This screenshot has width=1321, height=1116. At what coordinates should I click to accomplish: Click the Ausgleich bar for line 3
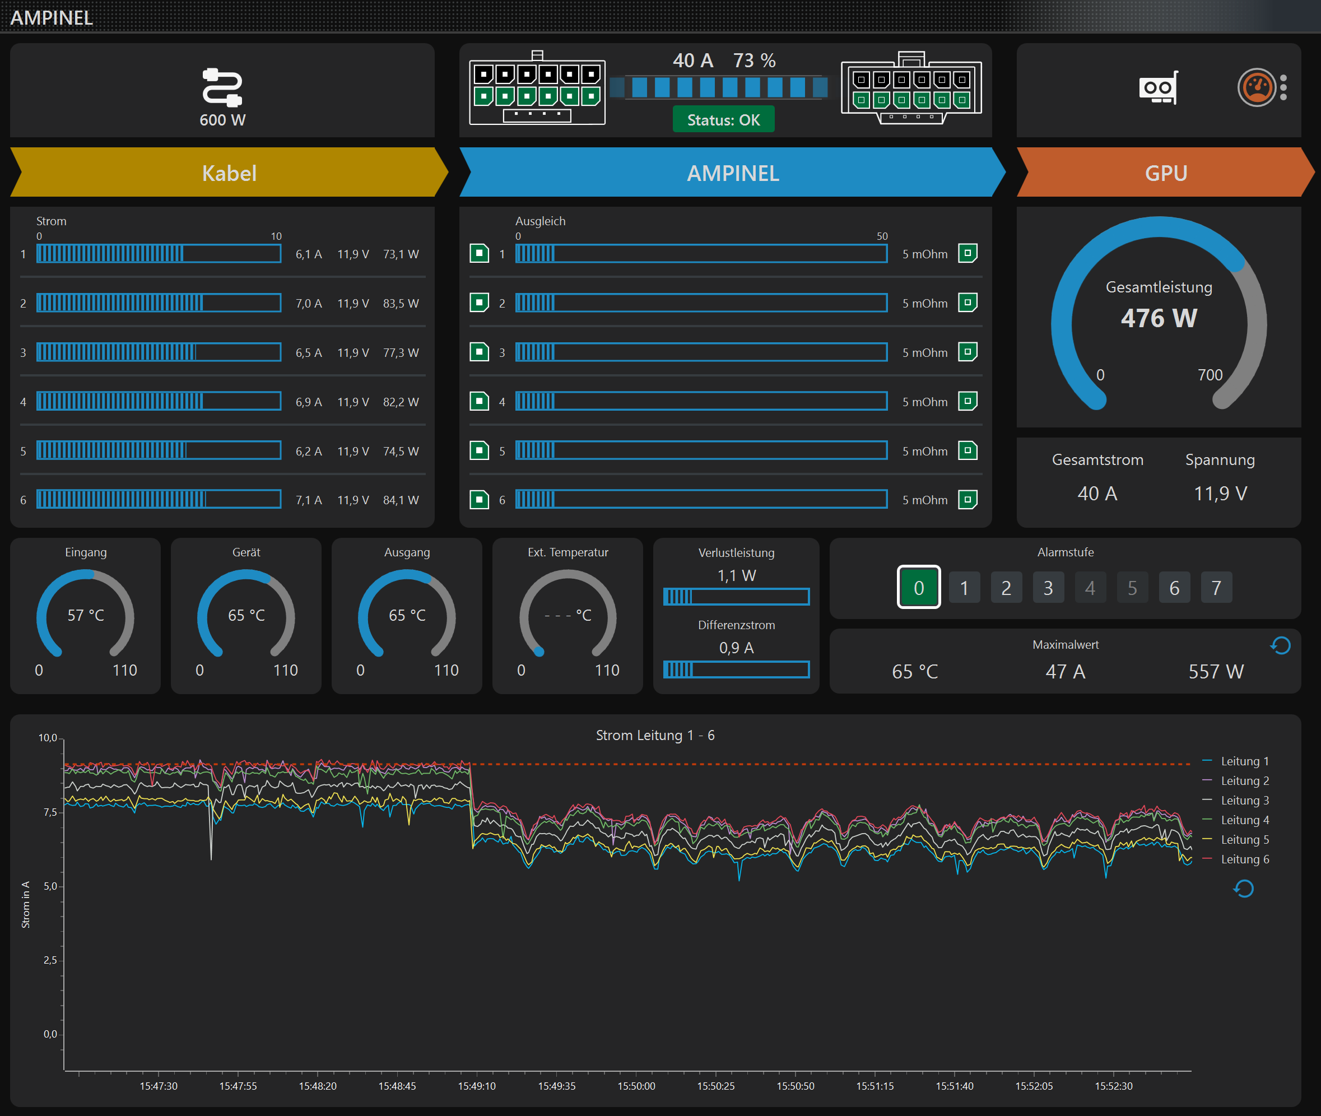701,352
